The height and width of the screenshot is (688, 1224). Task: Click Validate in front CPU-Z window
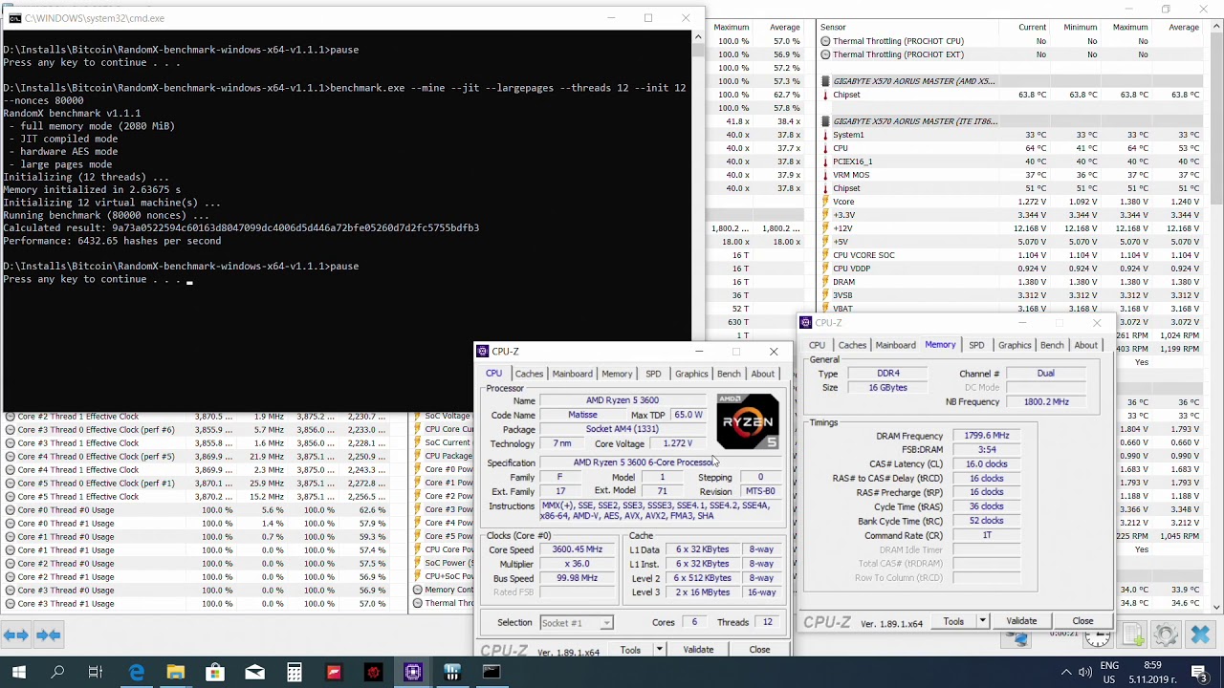[x=698, y=650]
